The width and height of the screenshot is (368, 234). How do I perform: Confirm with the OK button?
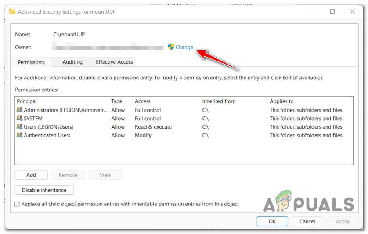click(x=272, y=222)
